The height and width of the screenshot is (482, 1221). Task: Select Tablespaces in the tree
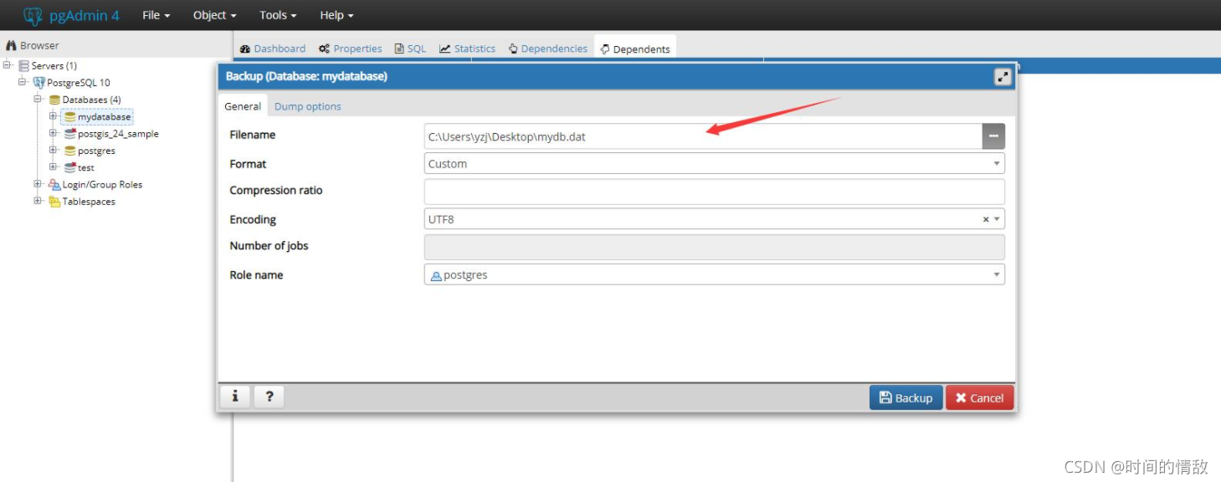(x=89, y=201)
